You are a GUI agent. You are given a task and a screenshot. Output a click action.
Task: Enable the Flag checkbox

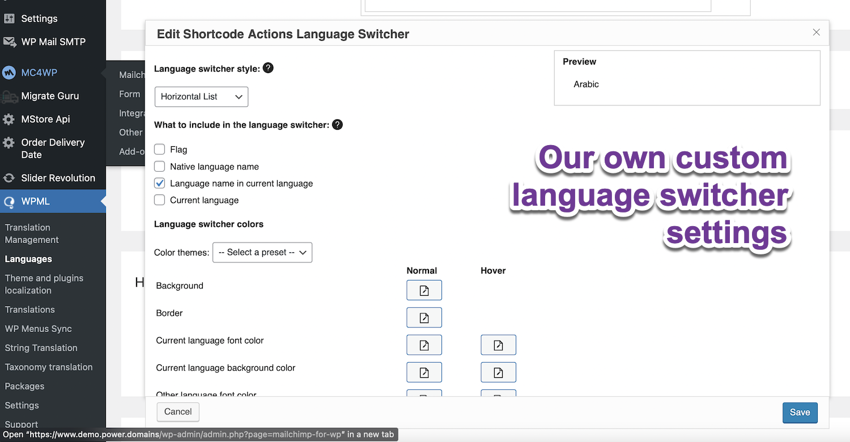(x=160, y=150)
